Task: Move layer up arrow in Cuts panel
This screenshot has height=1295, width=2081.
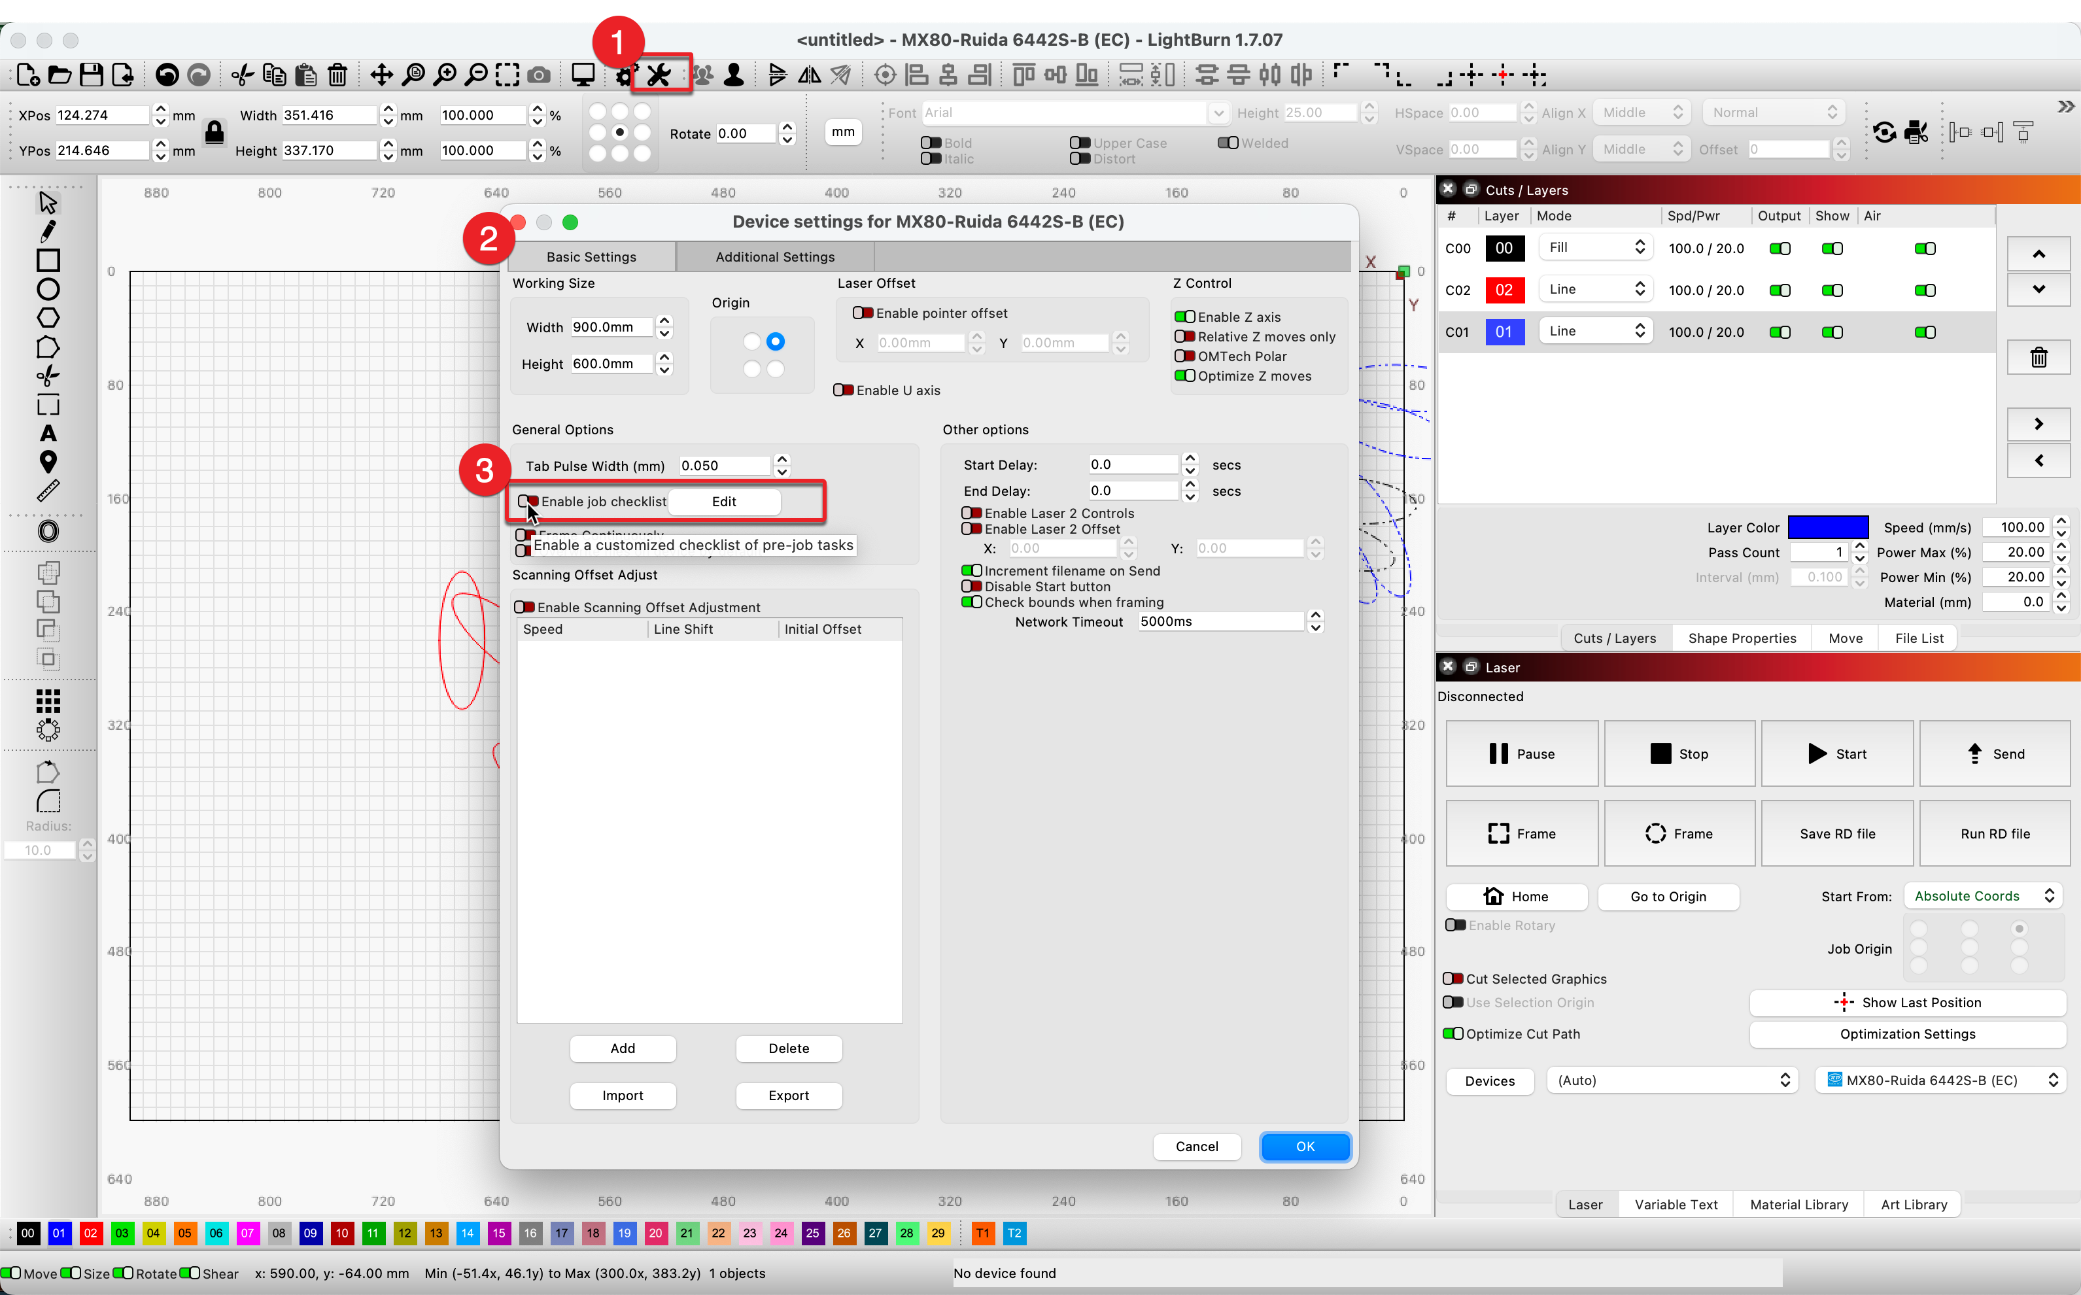Action: (x=2038, y=254)
